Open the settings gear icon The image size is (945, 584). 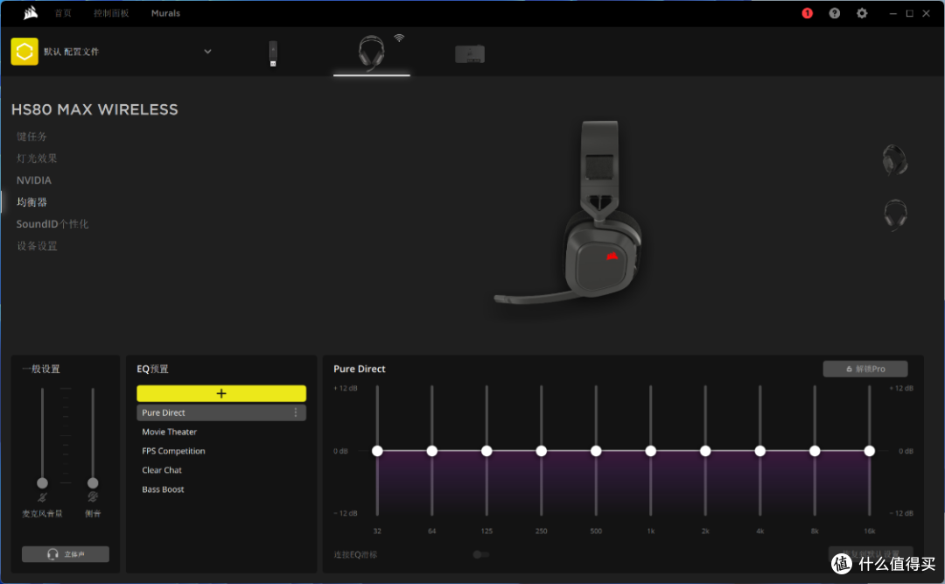[862, 12]
